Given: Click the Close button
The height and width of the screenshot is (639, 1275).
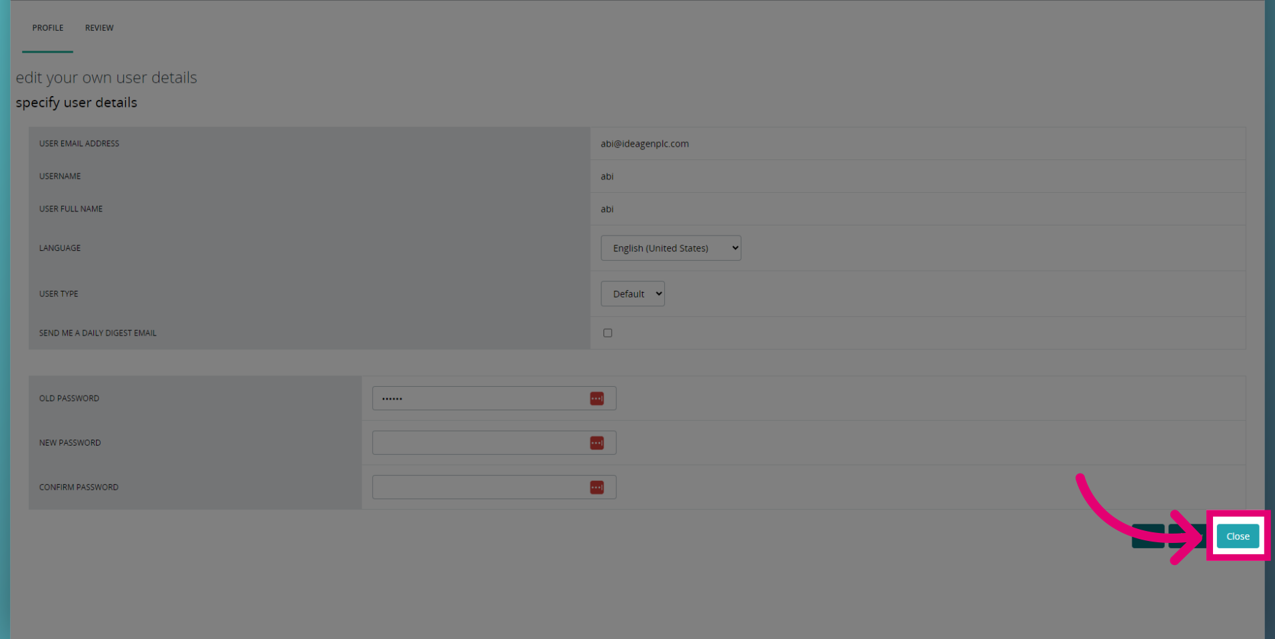Looking at the screenshot, I should point(1238,536).
